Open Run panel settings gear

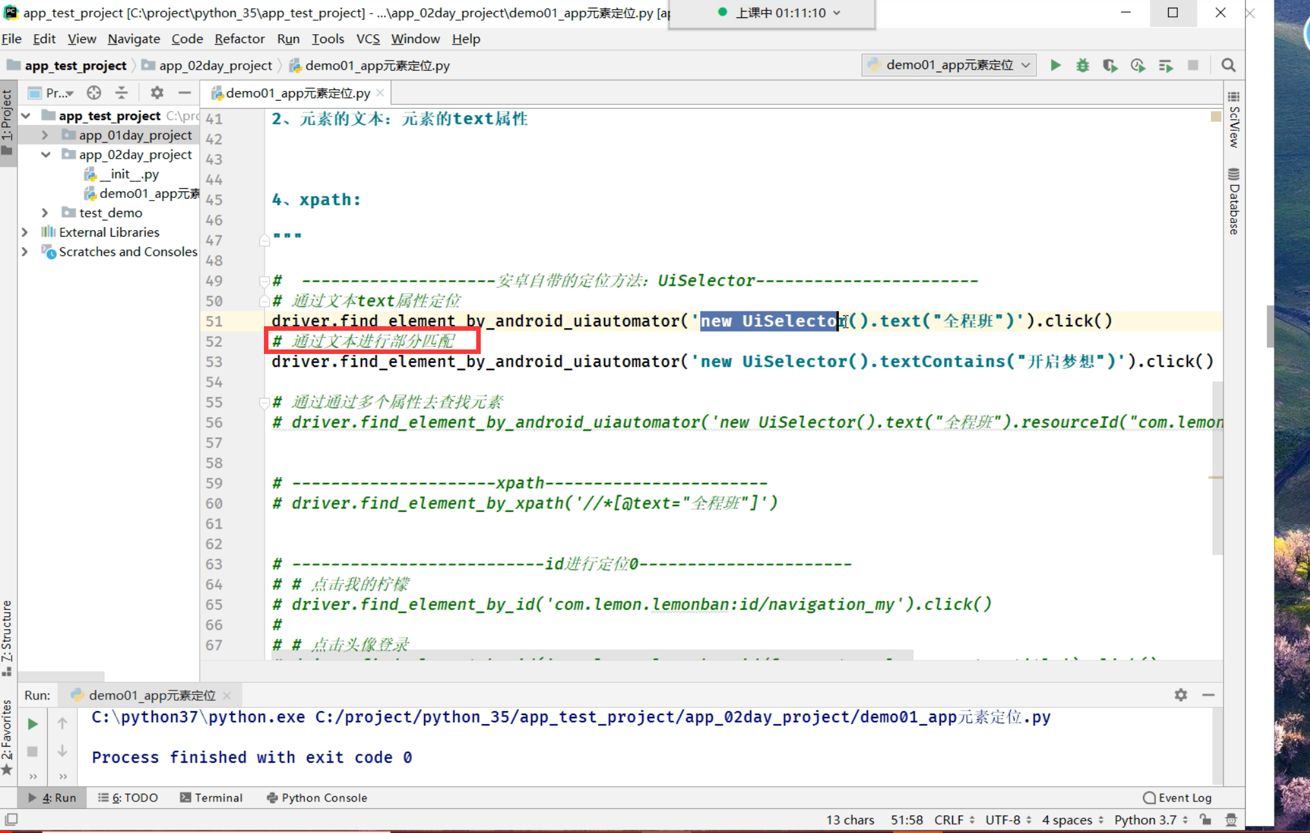tap(1180, 695)
